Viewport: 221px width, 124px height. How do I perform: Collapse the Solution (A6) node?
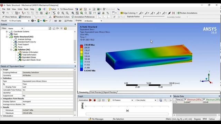click(x=11, y=50)
